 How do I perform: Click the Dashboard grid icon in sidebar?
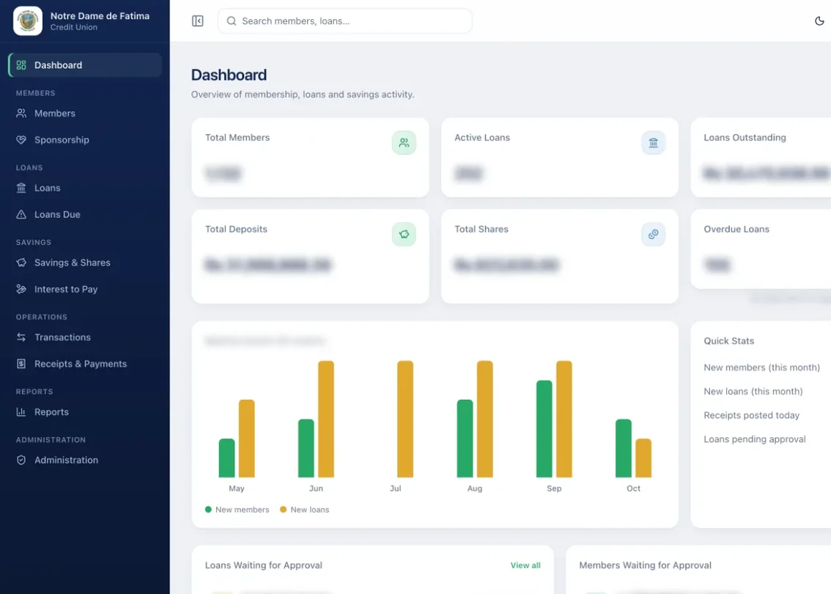pos(21,65)
